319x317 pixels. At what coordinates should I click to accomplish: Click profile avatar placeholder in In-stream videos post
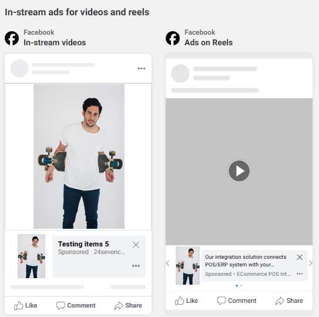pyautogui.click(x=19, y=68)
